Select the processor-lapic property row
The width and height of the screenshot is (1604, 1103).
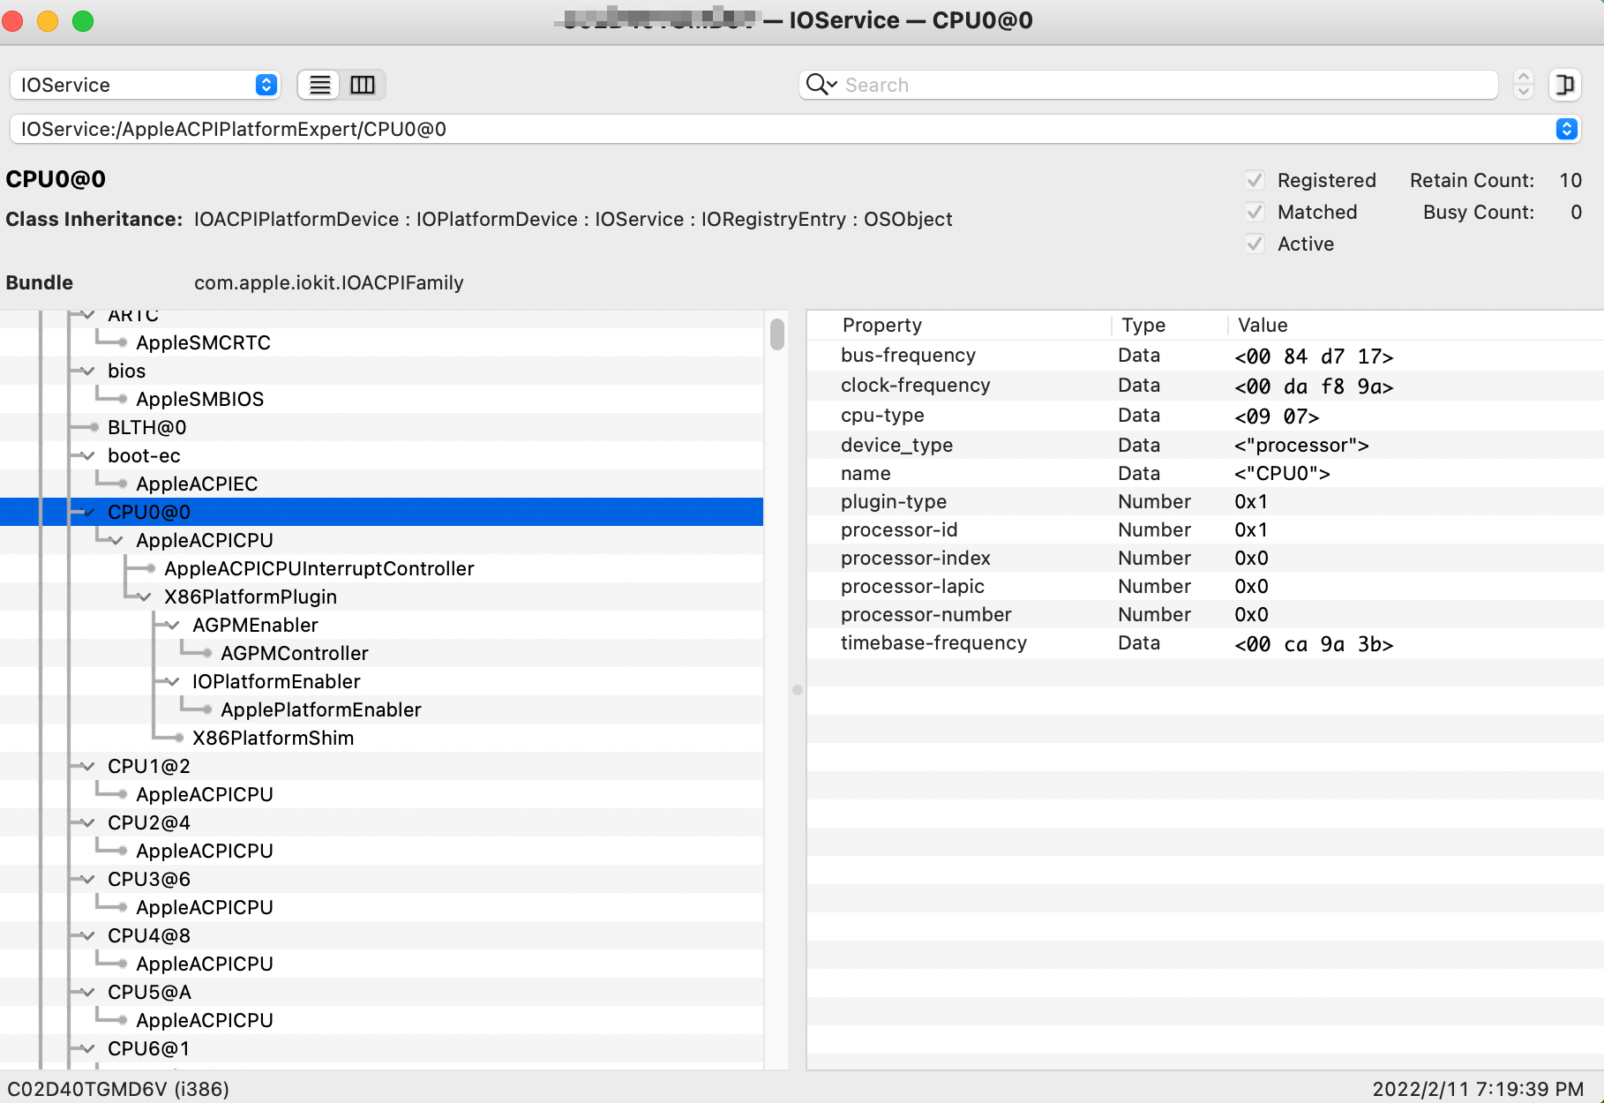click(x=1205, y=586)
